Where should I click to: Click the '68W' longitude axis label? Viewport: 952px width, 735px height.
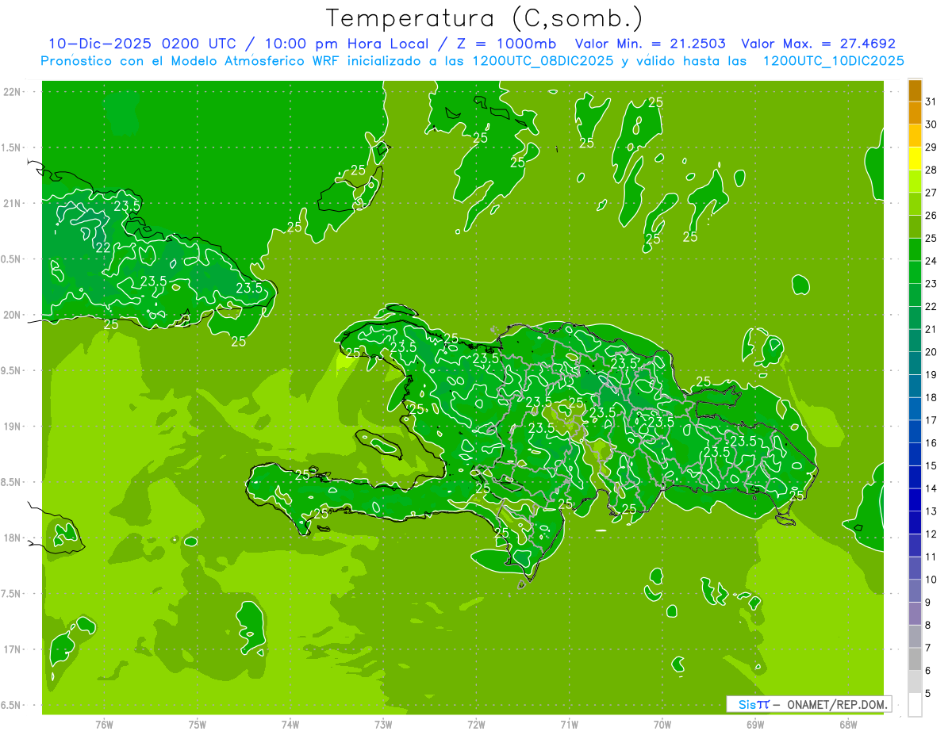click(848, 725)
